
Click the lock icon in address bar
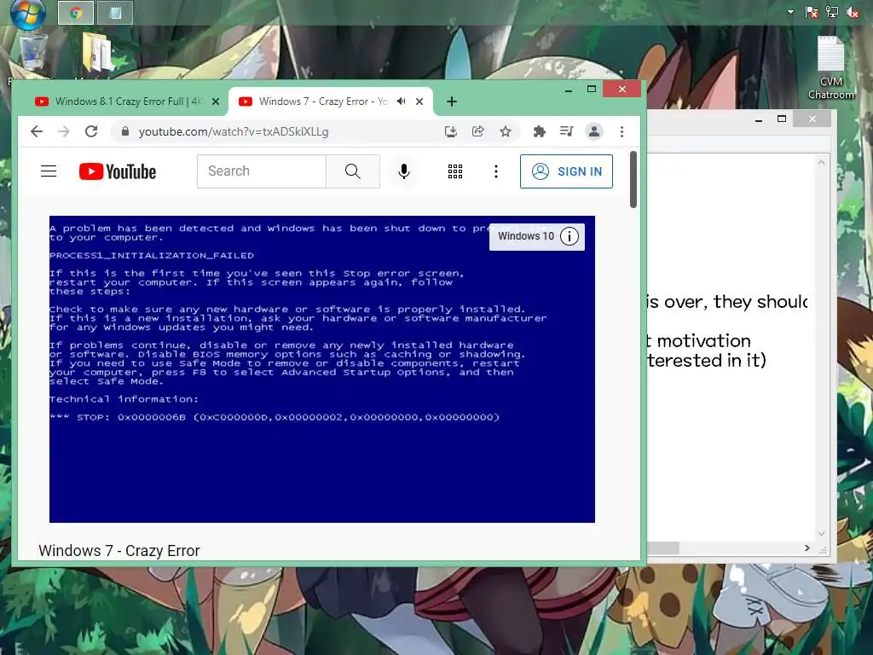coord(125,131)
